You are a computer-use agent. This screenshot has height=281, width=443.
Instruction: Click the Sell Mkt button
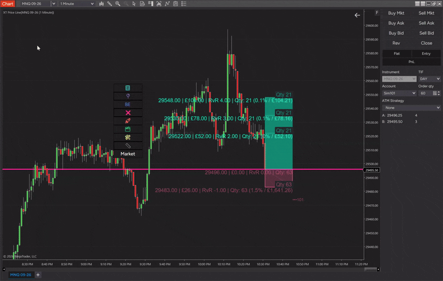pyautogui.click(x=426, y=13)
